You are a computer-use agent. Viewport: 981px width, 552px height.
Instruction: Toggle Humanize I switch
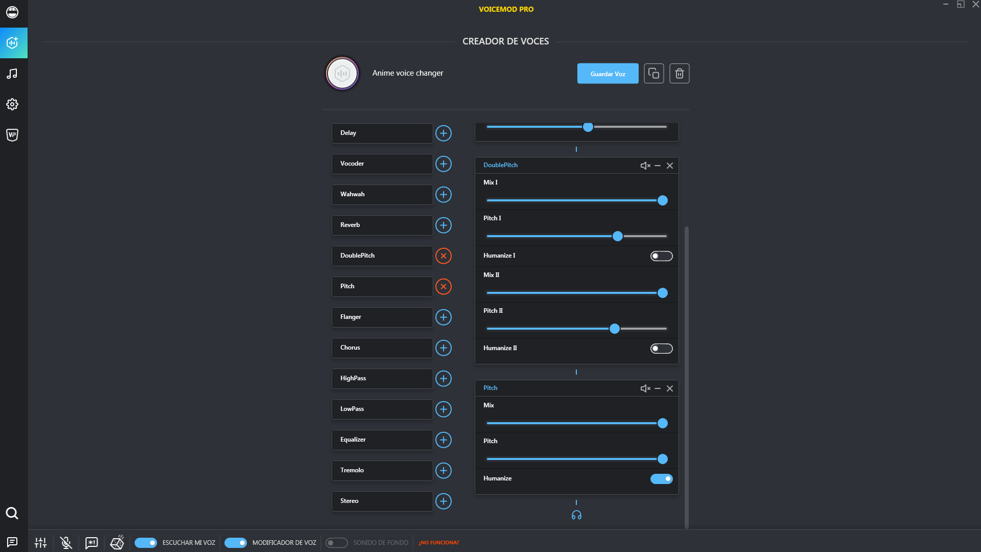coord(662,256)
